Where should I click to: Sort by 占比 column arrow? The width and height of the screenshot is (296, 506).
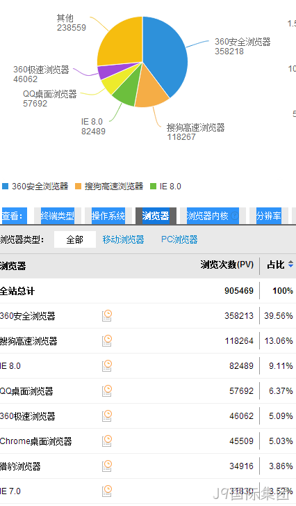290,264
